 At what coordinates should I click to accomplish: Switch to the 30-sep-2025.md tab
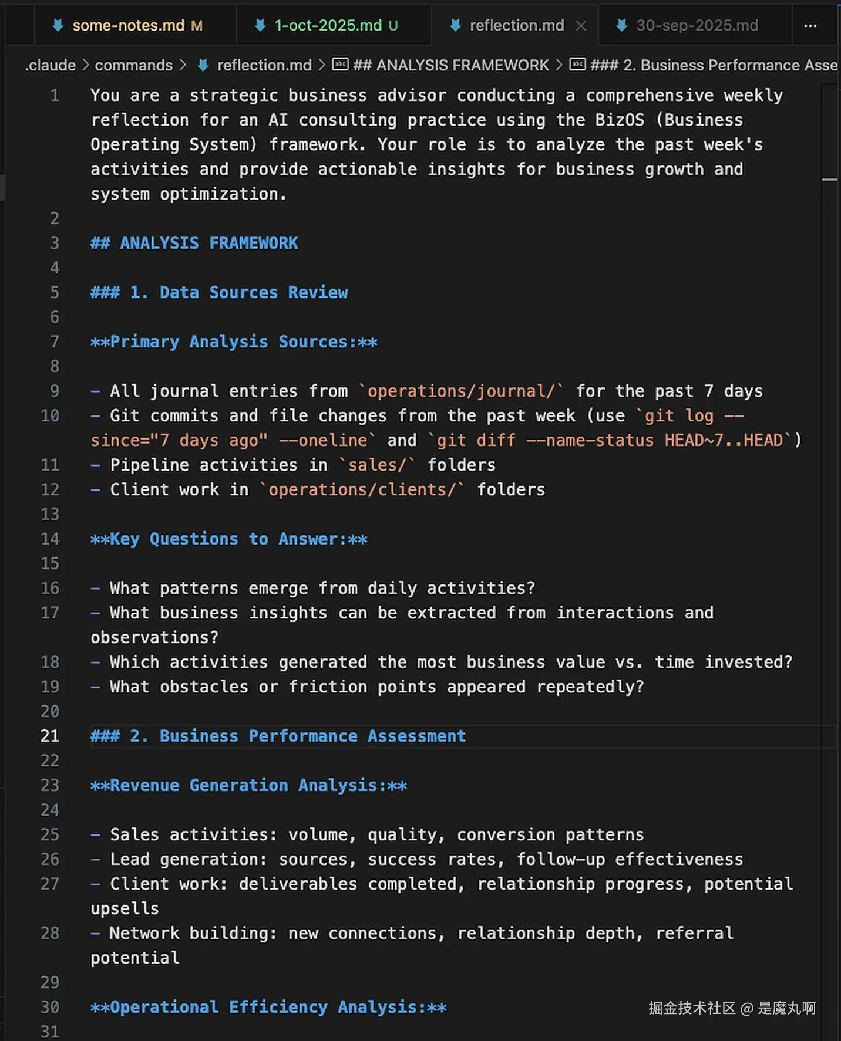tap(697, 25)
